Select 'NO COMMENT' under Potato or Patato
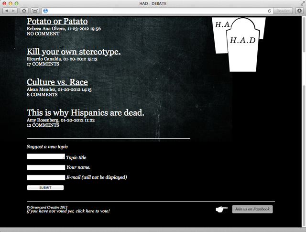 coord(43,34)
